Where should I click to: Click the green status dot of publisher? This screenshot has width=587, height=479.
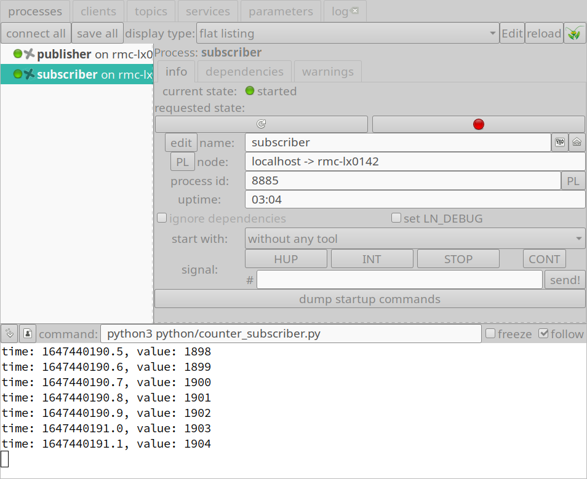tap(18, 54)
